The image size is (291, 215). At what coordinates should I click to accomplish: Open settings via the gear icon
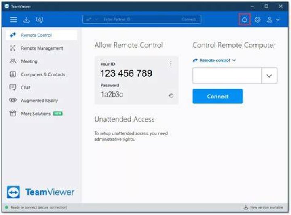pos(257,19)
